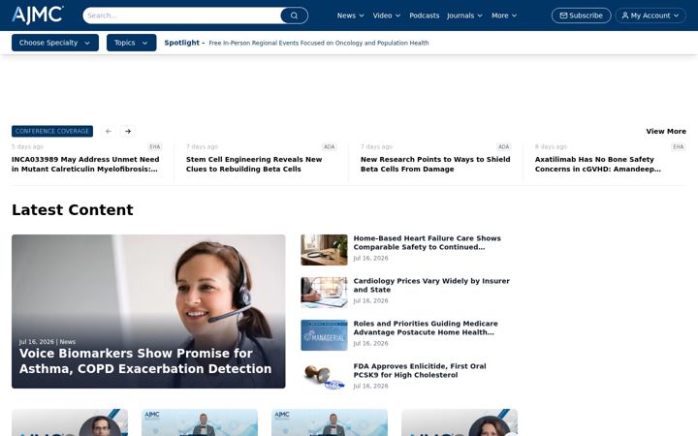698x436 pixels.
Task: Click the AJMC logo
Action: (38, 16)
